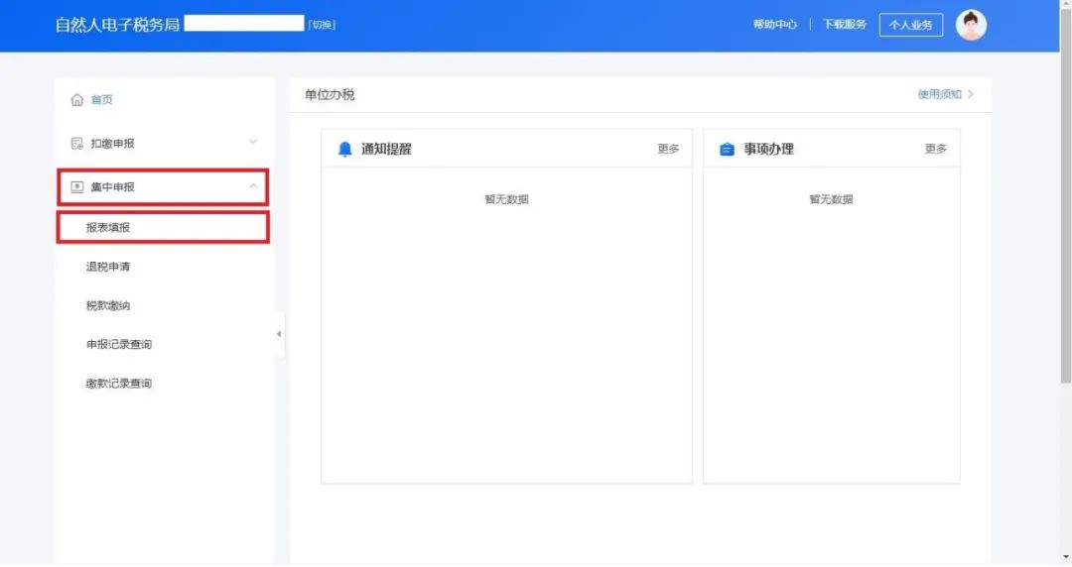Expand the 扣缴申报 chevron
Screen dimensions: 1072x567
pos(254,142)
